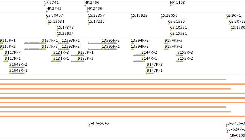Click the CB-6247-3 red triangle marker

point(227,132)
